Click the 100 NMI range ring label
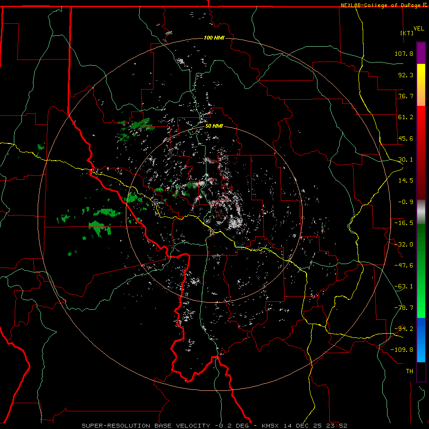This screenshot has height=429, width=429. [214, 38]
